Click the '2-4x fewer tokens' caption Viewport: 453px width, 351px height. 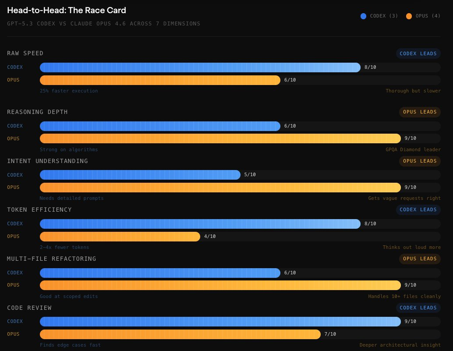(x=64, y=247)
